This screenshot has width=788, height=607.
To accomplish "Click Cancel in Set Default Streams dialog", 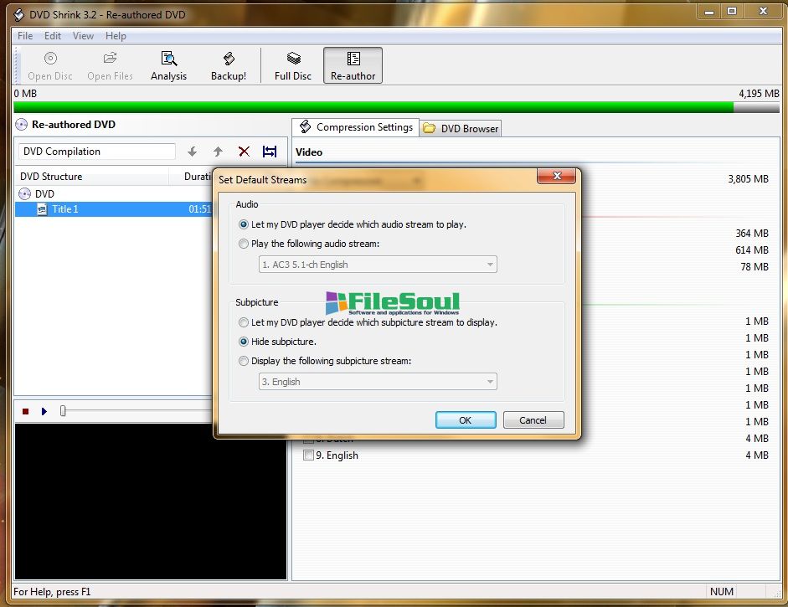I will coord(533,420).
